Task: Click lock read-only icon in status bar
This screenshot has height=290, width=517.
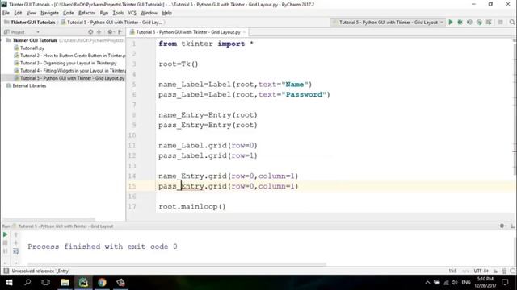Action: point(495,271)
